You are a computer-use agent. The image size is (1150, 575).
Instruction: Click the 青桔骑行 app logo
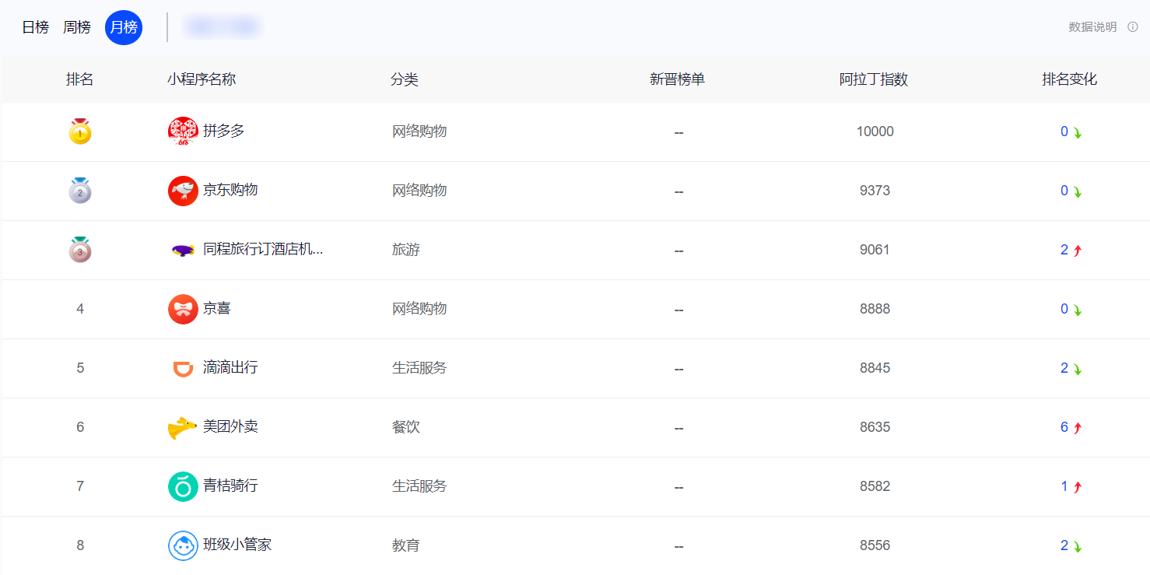(x=183, y=486)
